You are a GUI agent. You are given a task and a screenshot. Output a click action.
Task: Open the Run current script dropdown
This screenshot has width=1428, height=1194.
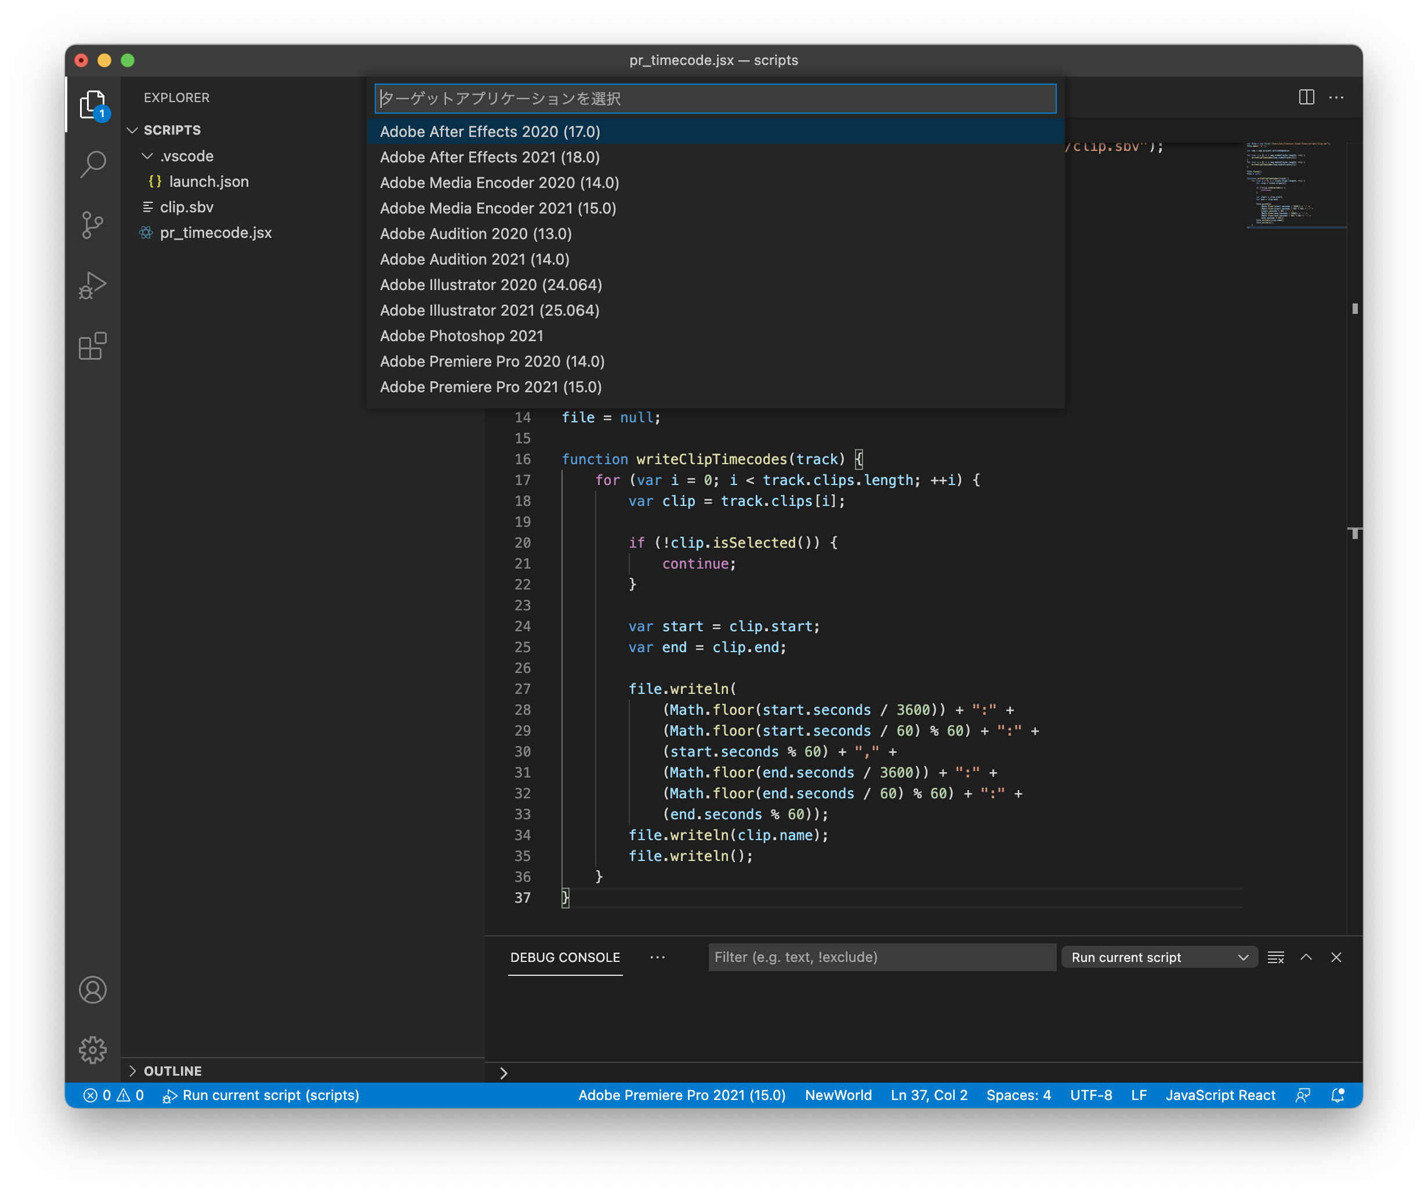[1159, 957]
